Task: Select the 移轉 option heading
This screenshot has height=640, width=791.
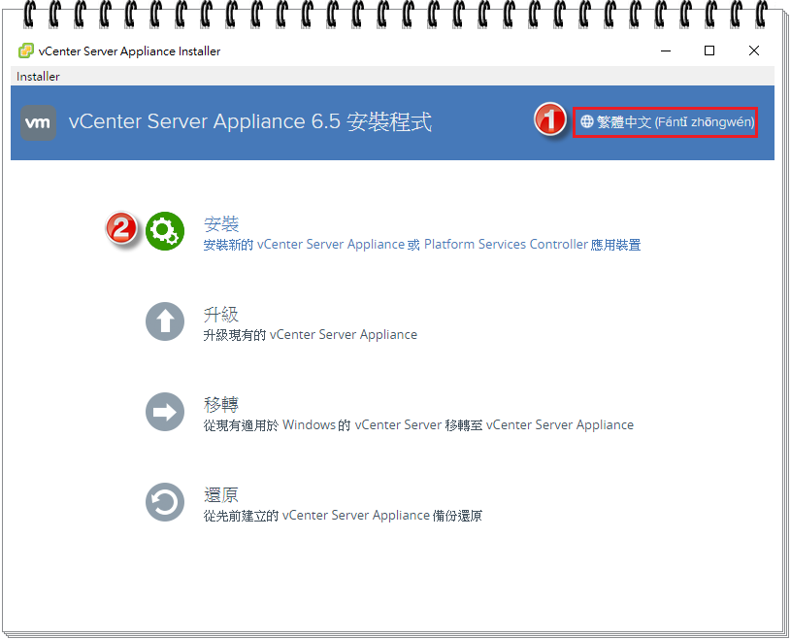Action: coord(221,405)
